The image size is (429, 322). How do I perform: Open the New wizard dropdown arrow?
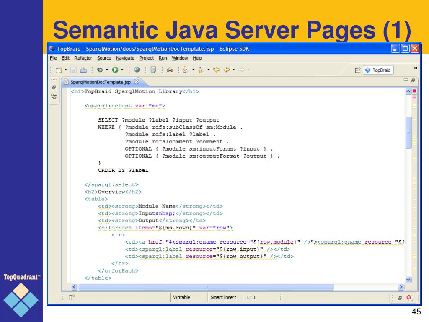click(66, 70)
